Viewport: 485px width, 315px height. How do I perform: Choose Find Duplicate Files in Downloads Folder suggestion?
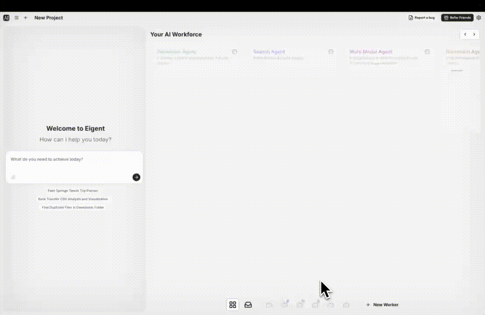point(73,207)
